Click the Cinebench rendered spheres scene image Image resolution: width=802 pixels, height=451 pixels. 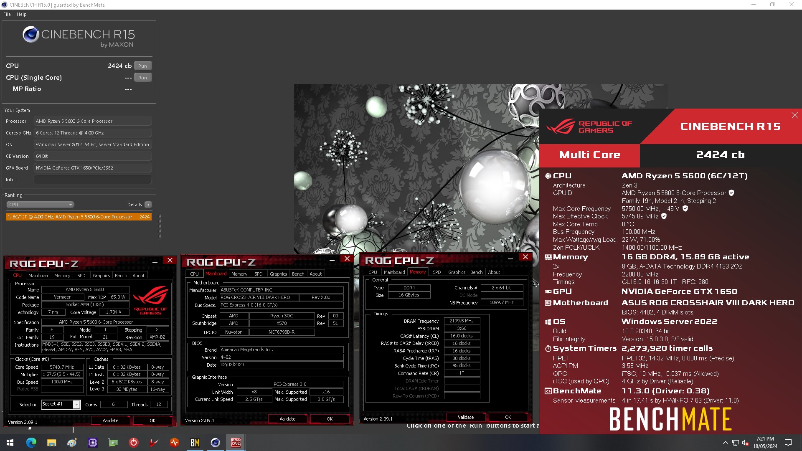(x=416, y=169)
